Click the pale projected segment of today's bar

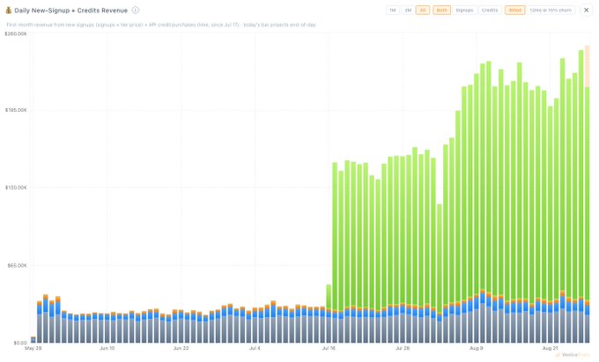point(588,66)
